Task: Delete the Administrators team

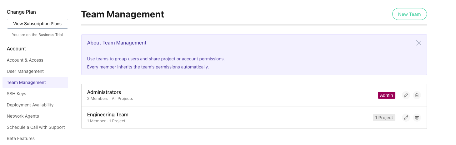Action: (x=417, y=95)
